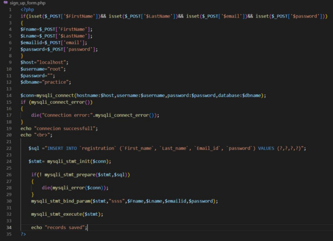Click line number 34 in the gutter
Viewport: 333px width, 241px height.
click(x=9, y=228)
